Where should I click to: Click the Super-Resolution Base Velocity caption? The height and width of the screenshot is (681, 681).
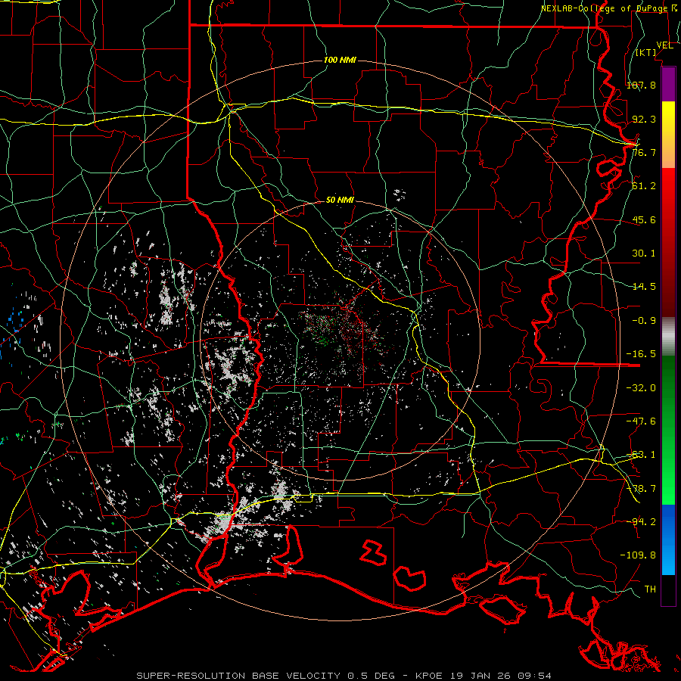click(344, 676)
